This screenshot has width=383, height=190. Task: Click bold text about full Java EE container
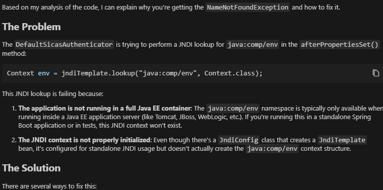(105, 108)
